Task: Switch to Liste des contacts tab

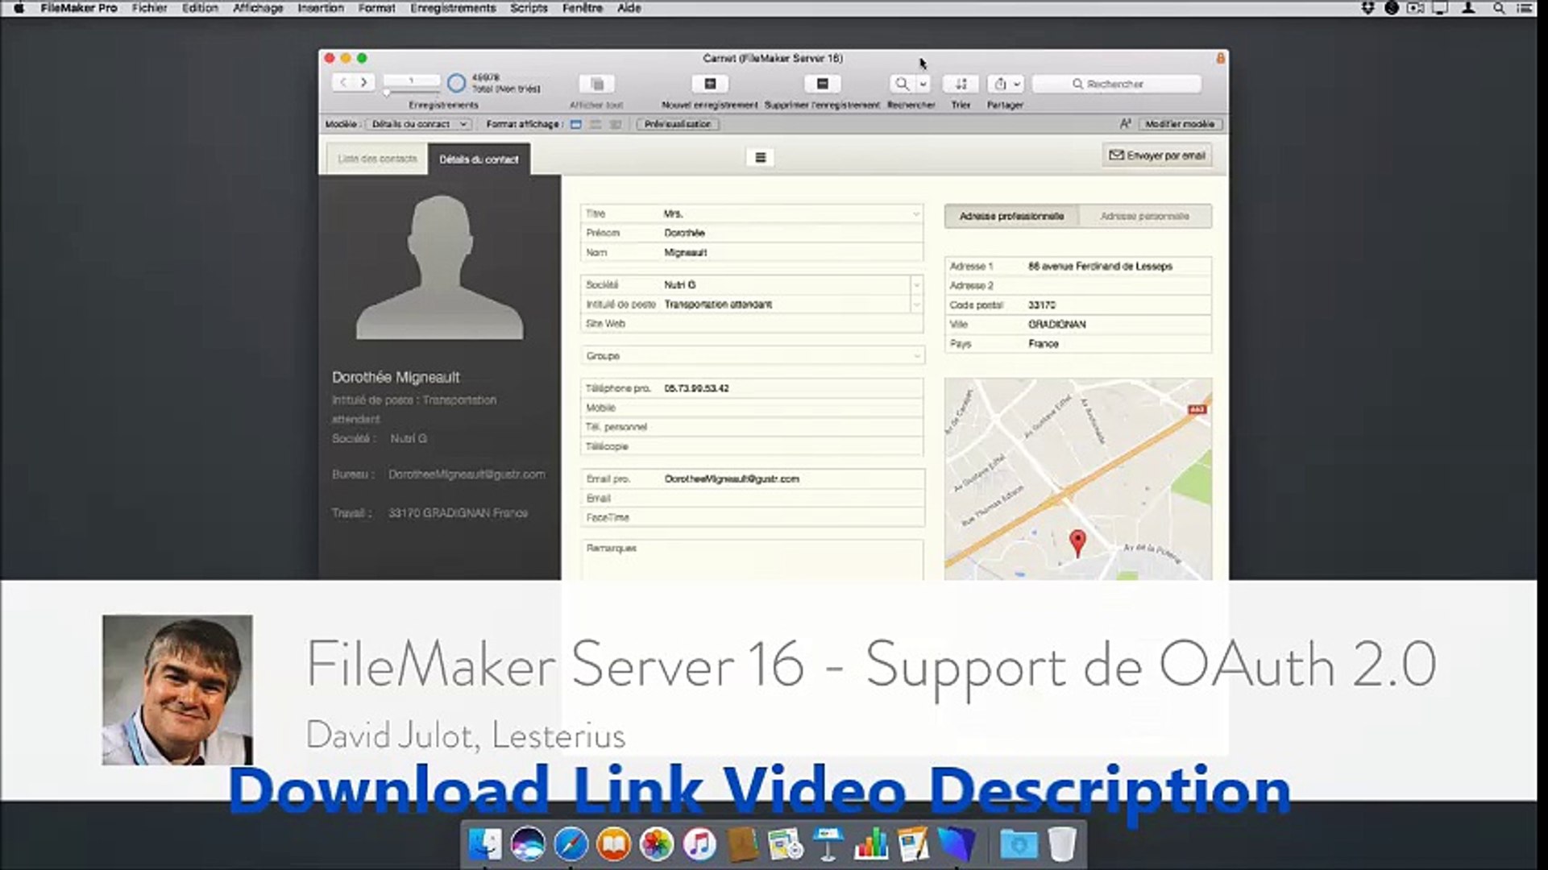Action: (377, 159)
